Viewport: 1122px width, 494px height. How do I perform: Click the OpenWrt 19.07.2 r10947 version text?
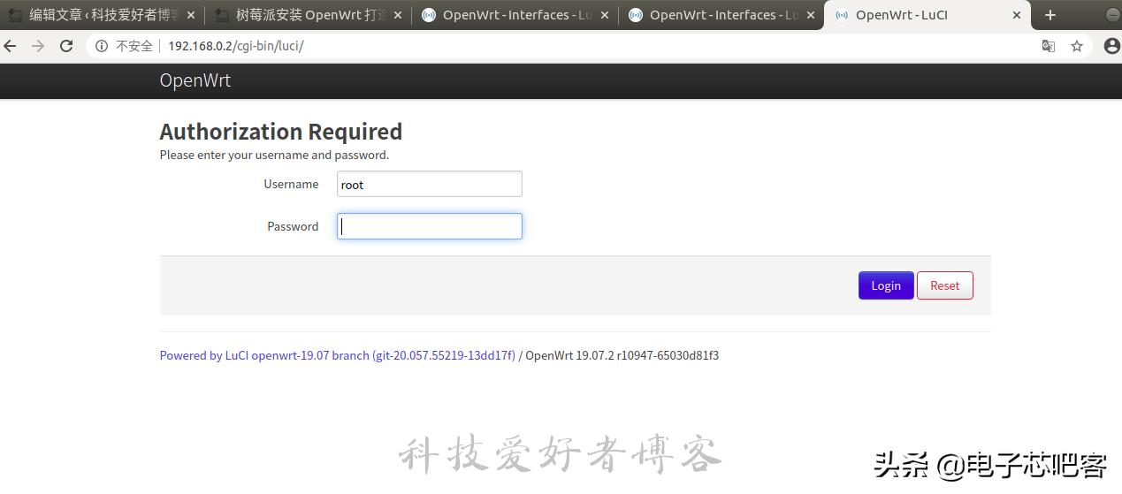622,355
